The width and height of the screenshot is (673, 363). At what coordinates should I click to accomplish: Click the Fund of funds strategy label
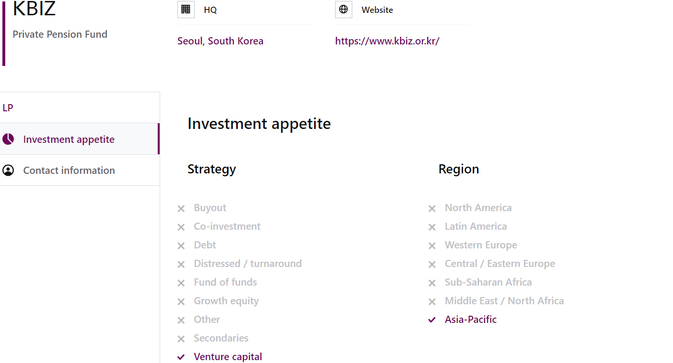pyautogui.click(x=225, y=282)
